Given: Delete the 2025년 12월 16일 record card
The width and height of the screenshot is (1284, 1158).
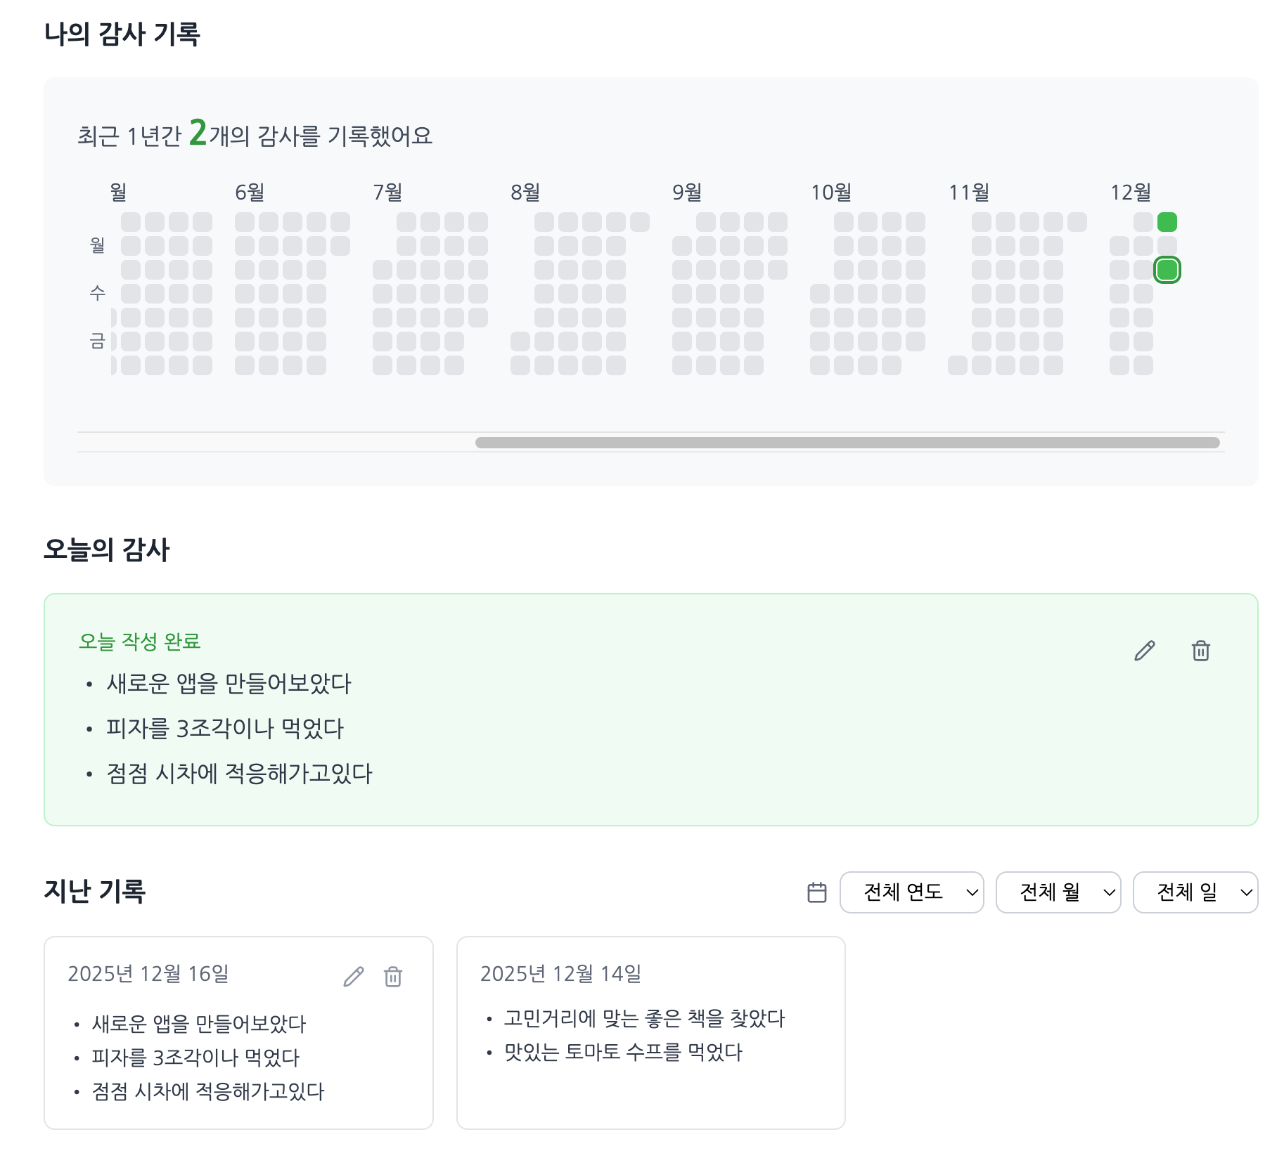Looking at the screenshot, I should [393, 976].
